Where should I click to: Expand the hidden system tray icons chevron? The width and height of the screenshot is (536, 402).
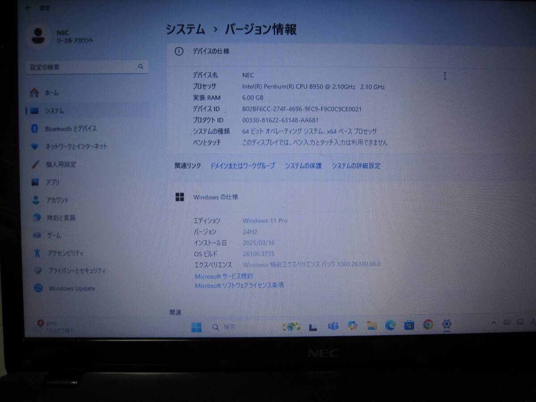coord(494,322)
